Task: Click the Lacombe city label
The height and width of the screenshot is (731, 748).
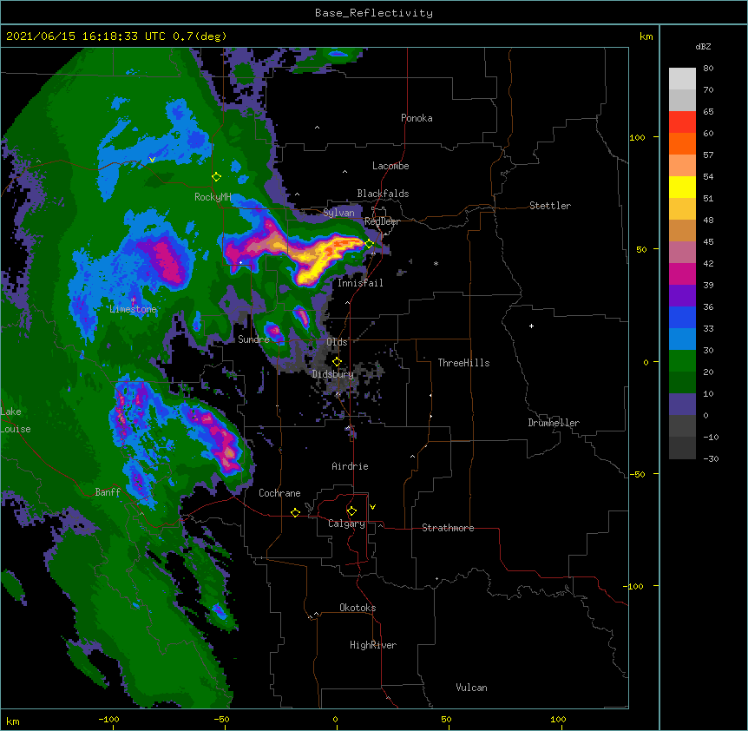Action: coord(390,166)
